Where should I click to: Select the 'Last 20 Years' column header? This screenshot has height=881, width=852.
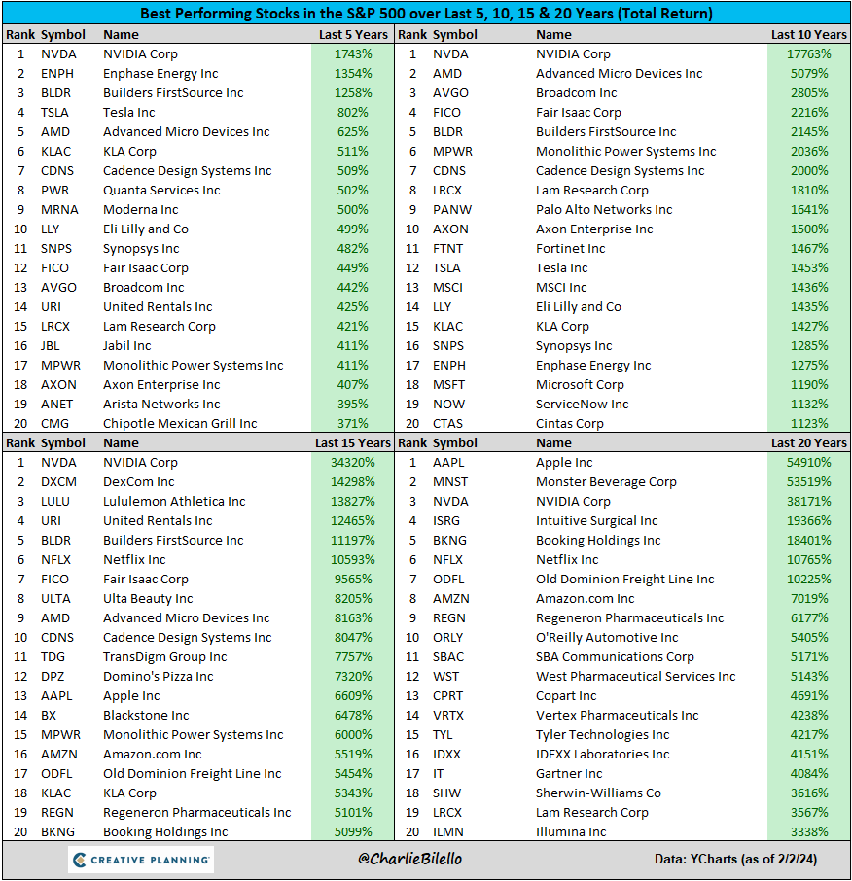point(808,442)
